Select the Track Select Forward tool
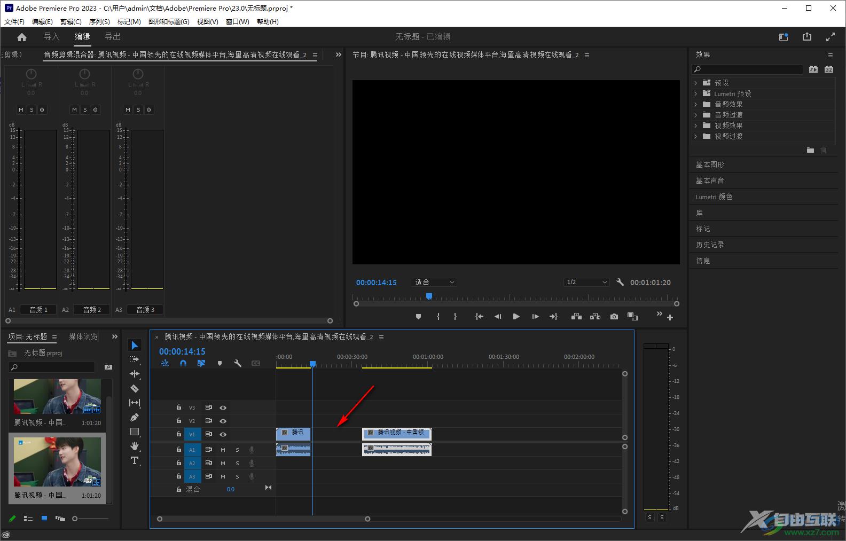This screenshot has height=541, width=846. pyautogui.click(x=135, y=359)
